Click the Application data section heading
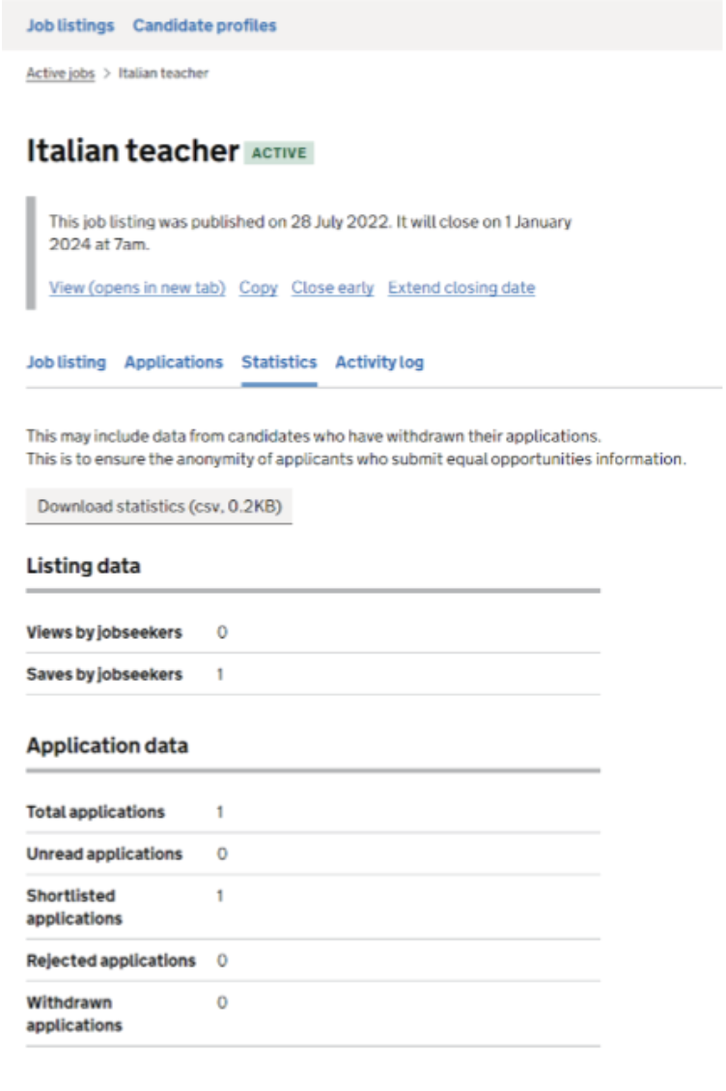This screenshot has width=726, height=1091. (107, 745)
